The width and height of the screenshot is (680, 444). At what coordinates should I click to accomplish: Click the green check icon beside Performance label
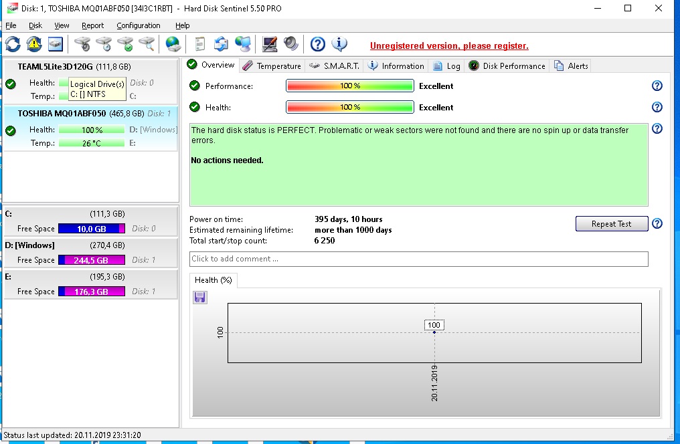coord(195,86)
